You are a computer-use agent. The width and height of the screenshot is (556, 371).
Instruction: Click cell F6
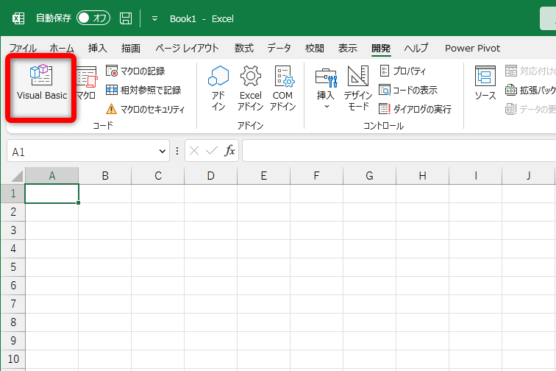(x=316, y=286)
